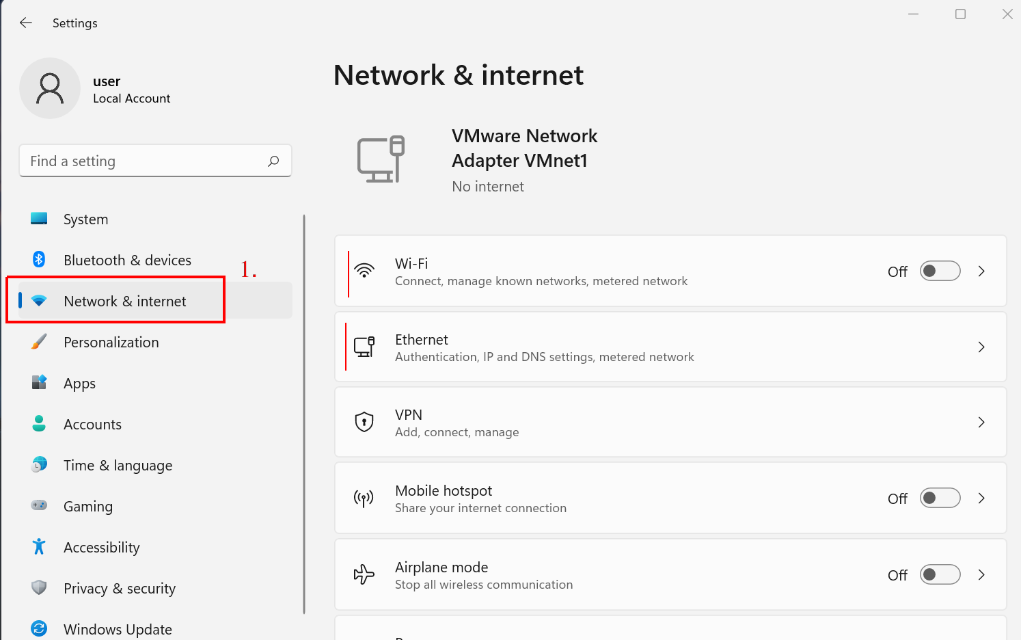
Task: Go to Privacy & security section
Action: (119, 589)
